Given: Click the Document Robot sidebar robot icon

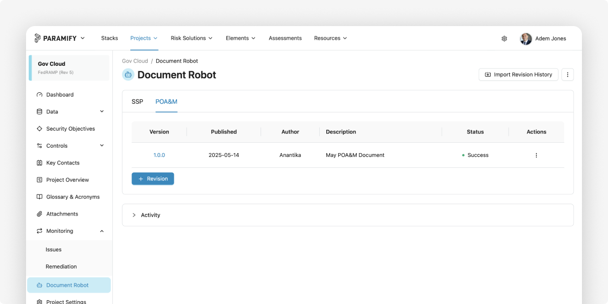Looking at the screenshot, I should tap(39, 285).
